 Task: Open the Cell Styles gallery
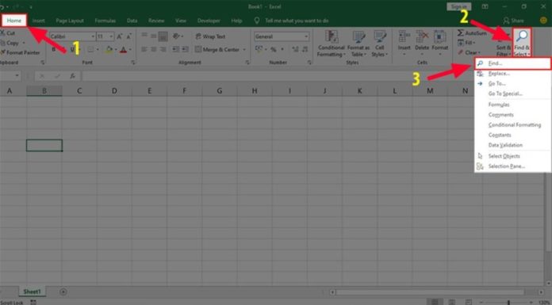point(379,44)
